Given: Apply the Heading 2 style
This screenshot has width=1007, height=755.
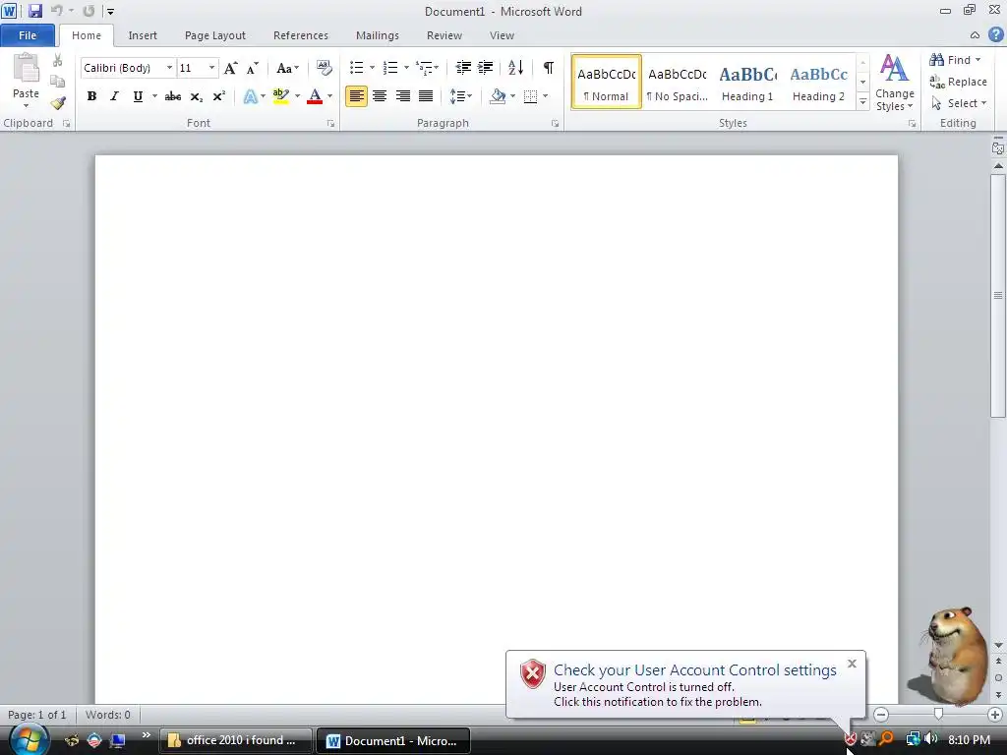Looking at the screenshot, I should 818,83.
